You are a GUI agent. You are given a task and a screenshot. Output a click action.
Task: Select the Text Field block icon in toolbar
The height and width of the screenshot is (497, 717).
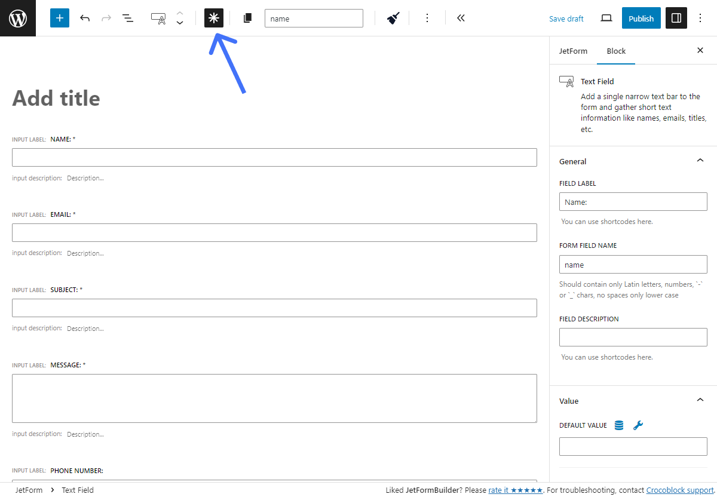pyautogui.click(x=158, y=18)
